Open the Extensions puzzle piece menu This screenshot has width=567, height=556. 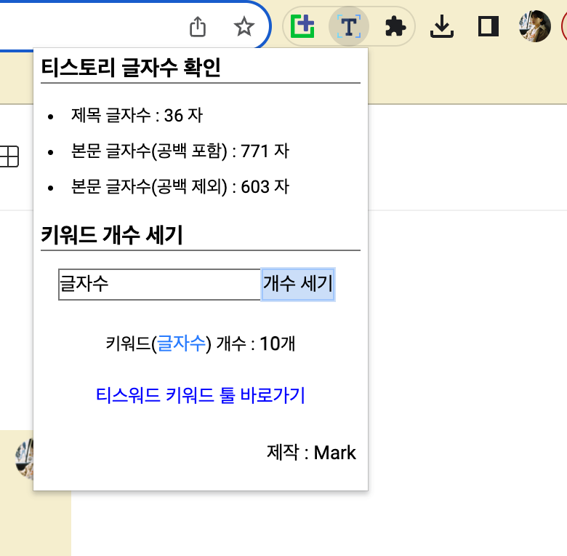395,27
